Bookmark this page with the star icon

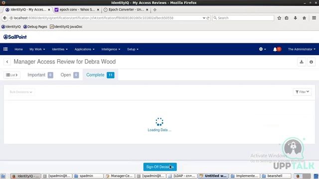[x=279, y=18]
